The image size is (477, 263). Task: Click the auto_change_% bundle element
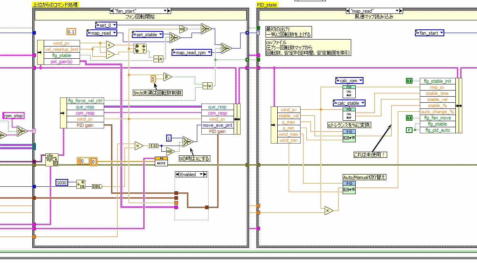click(x=437, y=111)
